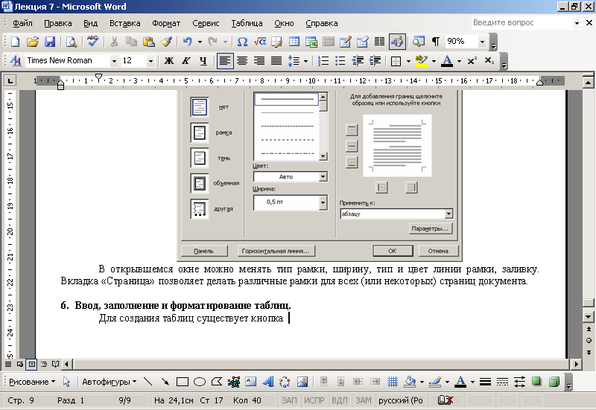
Task: Create a new blank document
Action: 16,42
